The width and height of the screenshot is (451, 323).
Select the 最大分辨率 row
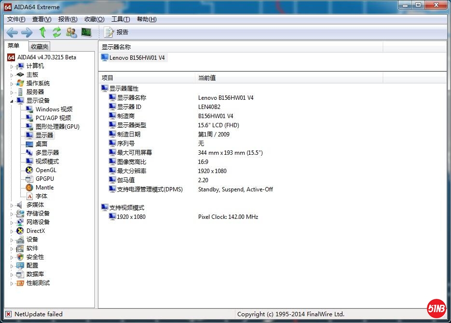[x=131, y=171]
